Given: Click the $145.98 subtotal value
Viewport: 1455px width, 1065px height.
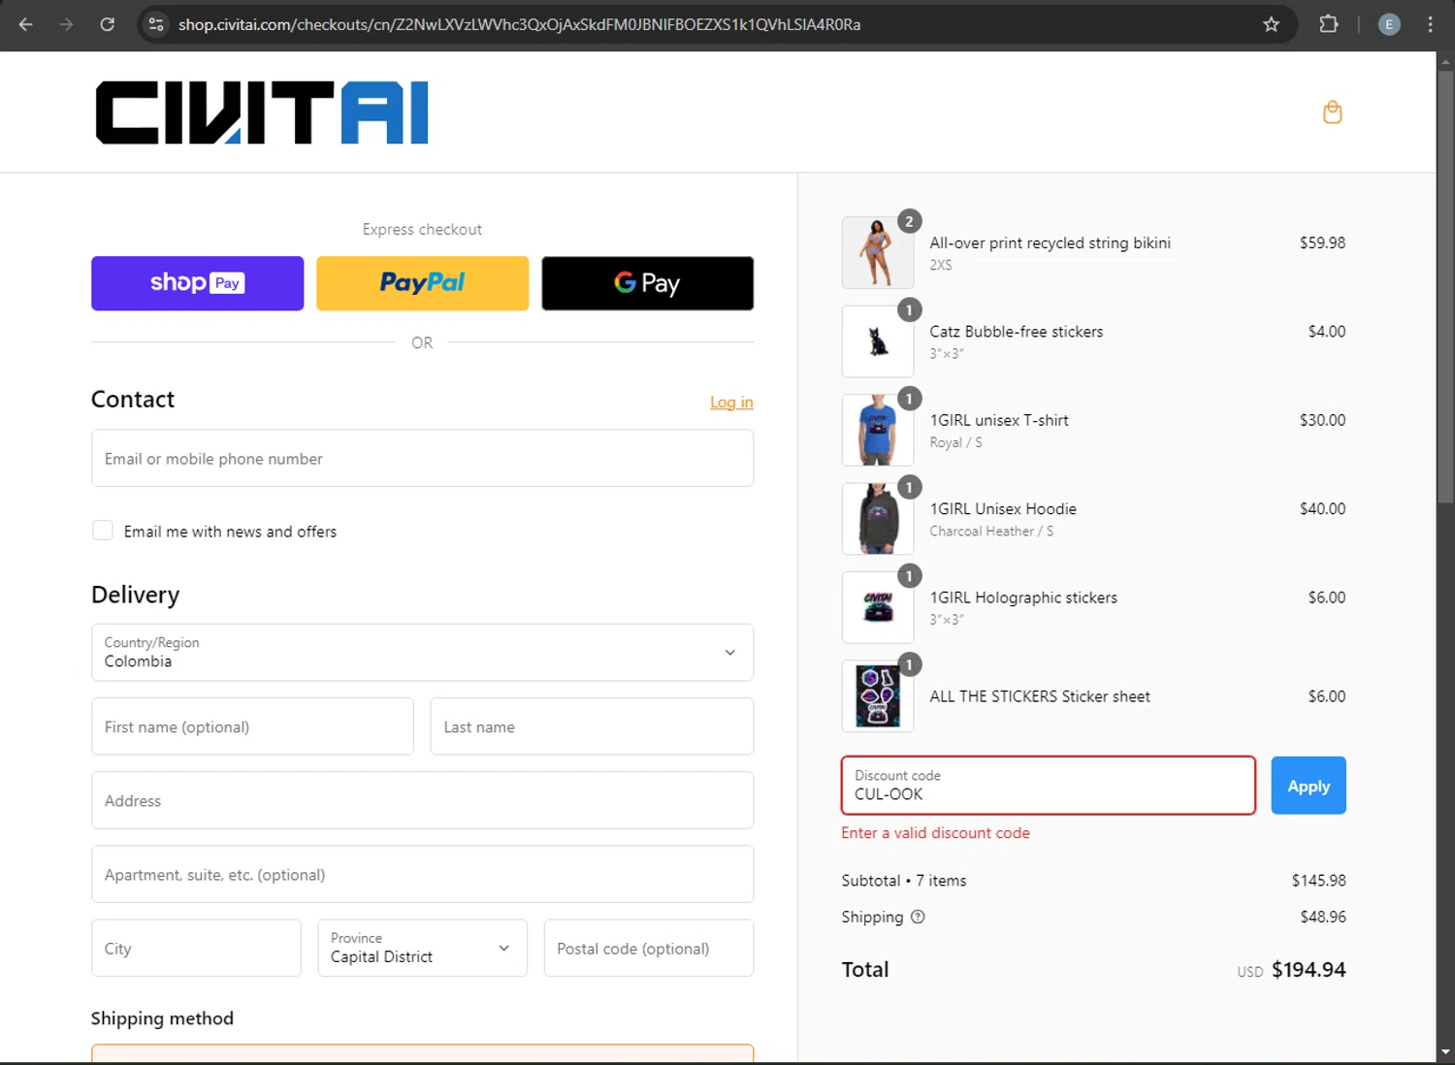Looking at the screenshot, I should (x=1318, y=881).
